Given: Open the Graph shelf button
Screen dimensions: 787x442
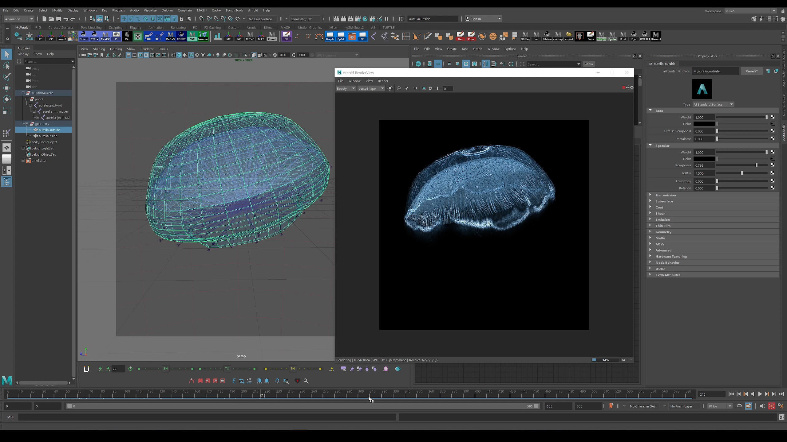Looking at the screenshot, I should (x=330, y=36).
